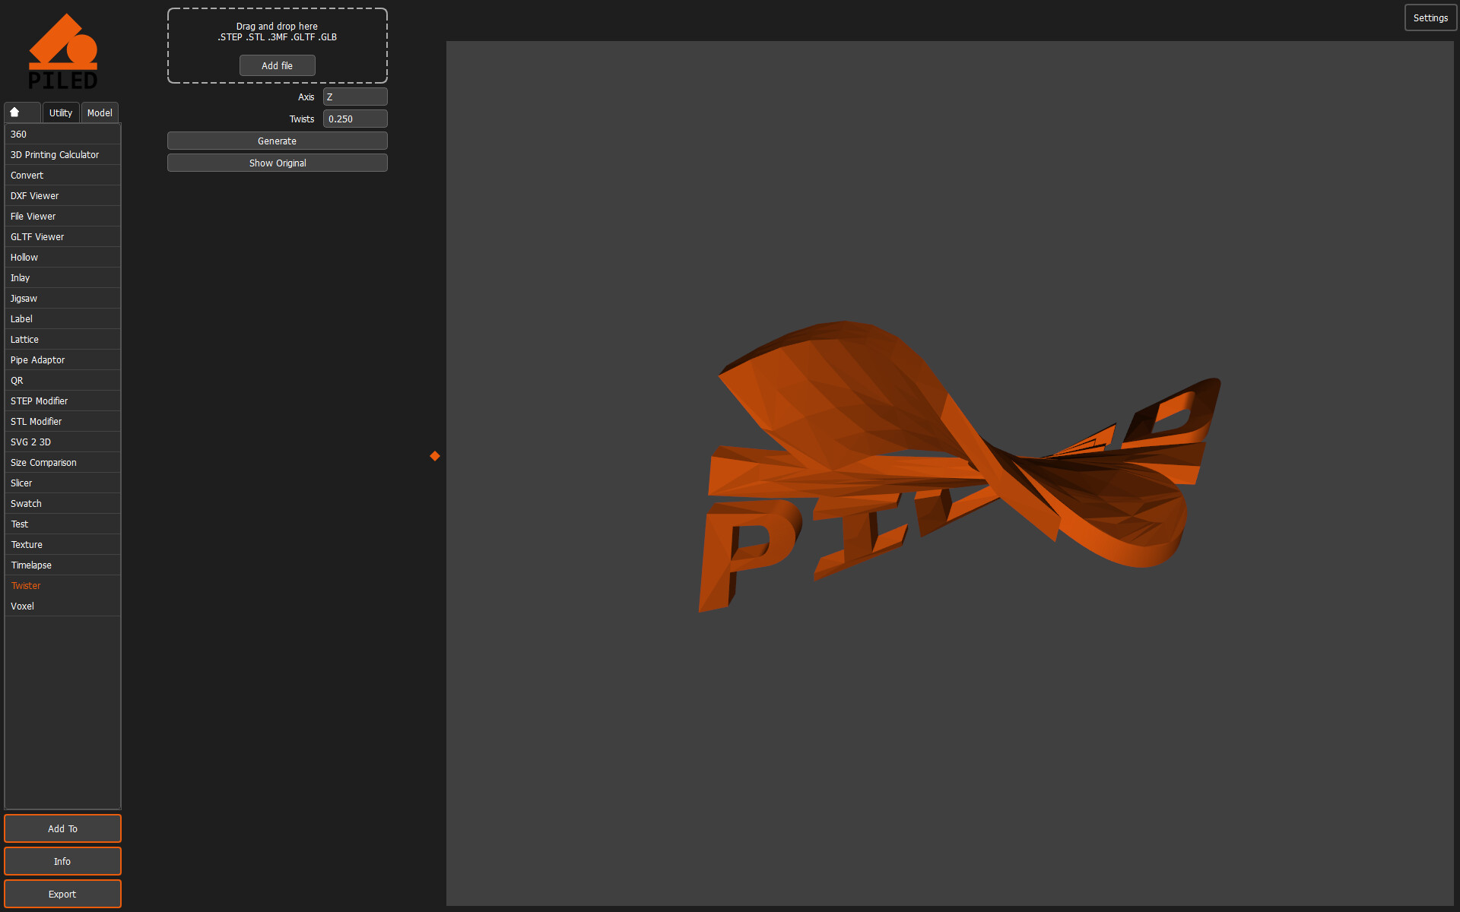
Task: Open the home tab icon
Action: coord(22,112)
